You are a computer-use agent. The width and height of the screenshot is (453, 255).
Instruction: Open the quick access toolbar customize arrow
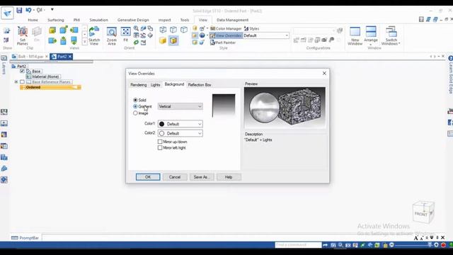click(52, 9)
